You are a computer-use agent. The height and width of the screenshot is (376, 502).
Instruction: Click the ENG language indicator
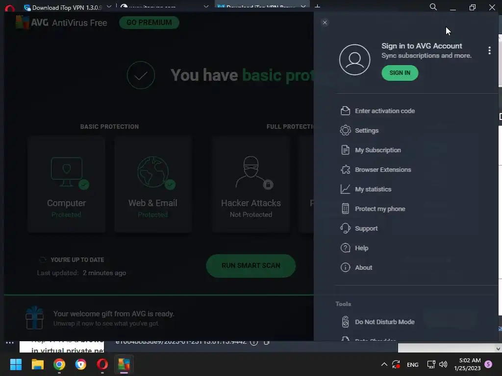412,364
